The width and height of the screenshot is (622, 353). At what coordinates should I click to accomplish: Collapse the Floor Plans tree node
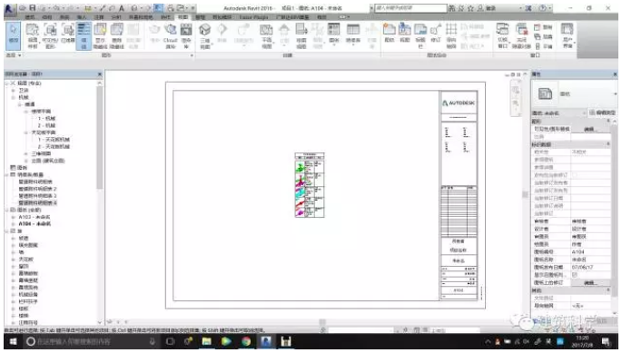26,112
